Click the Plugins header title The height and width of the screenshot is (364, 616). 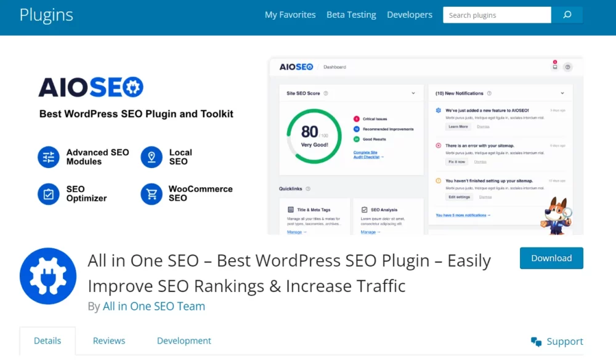46,15
